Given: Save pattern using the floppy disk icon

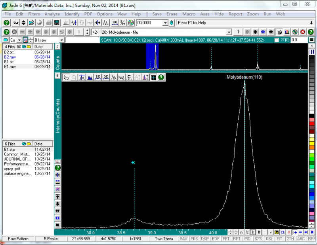Looking at the screenshot, I should point(57,23).
